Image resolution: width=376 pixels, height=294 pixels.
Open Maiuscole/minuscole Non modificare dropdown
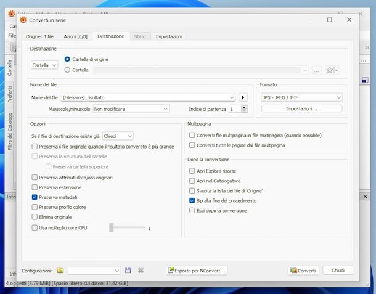[131, 109]
